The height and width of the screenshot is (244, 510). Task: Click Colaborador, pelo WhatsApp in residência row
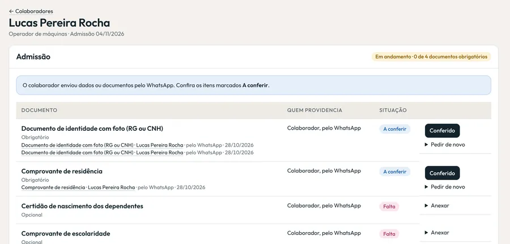tap(324, 170)
